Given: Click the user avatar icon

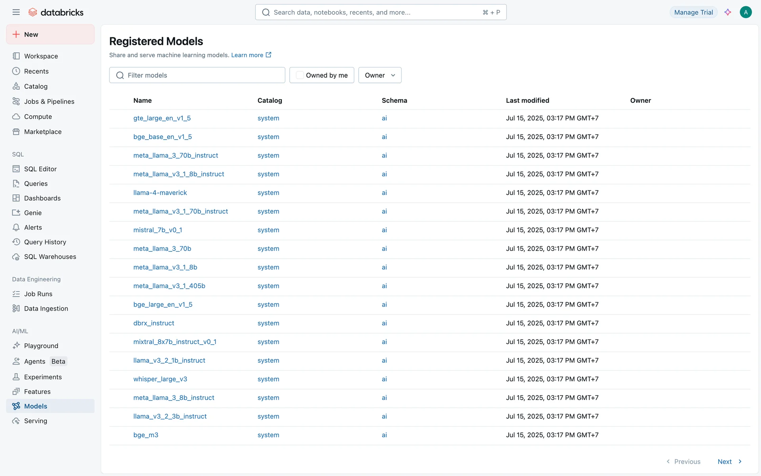Looking at the screenshot, I should click(746, 12).
